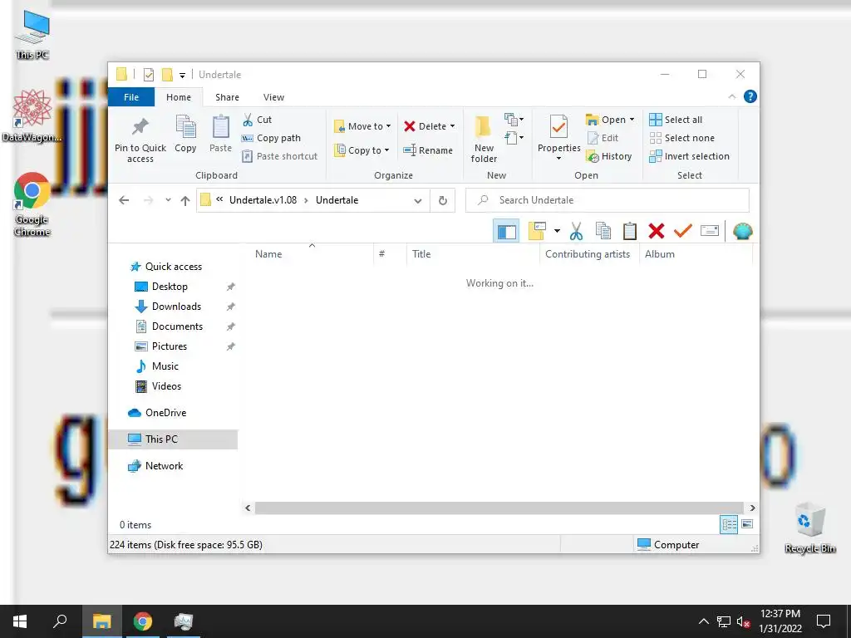Toggle the preview pane toolbar button

coord(506,231)
